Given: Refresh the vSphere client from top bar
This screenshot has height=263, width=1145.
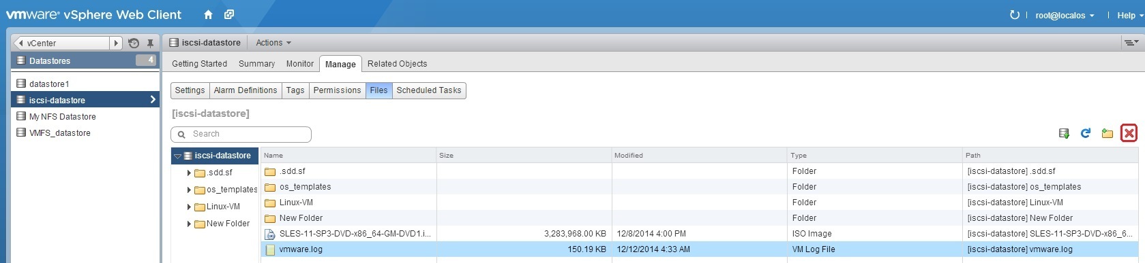Looking at the screenshot, I should (1014, 15).
